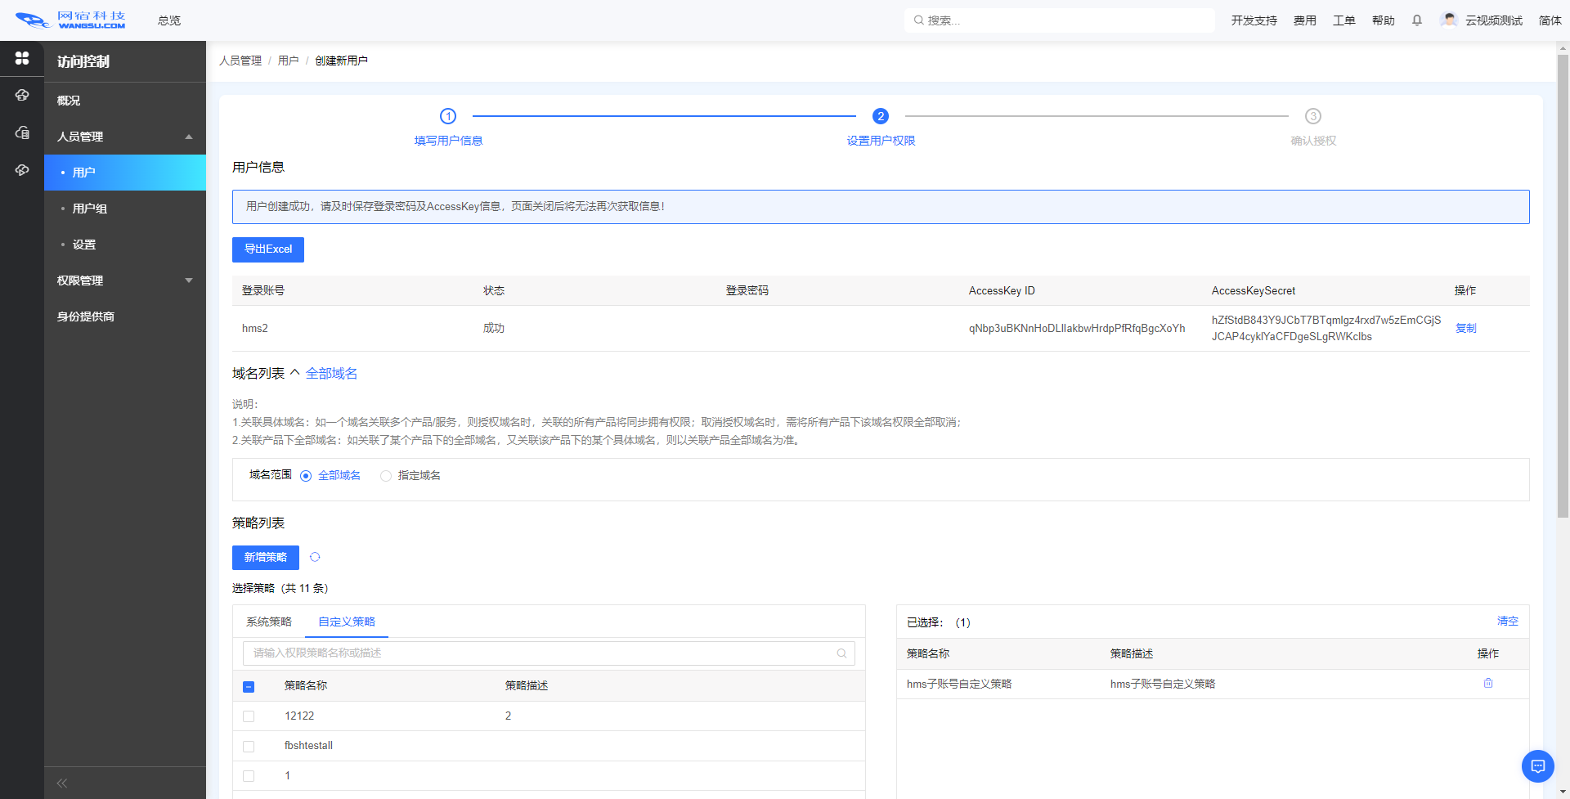Open the 云视频测试 account menu
This screenshot has width=1570, height=799.
coord(1493,20)
